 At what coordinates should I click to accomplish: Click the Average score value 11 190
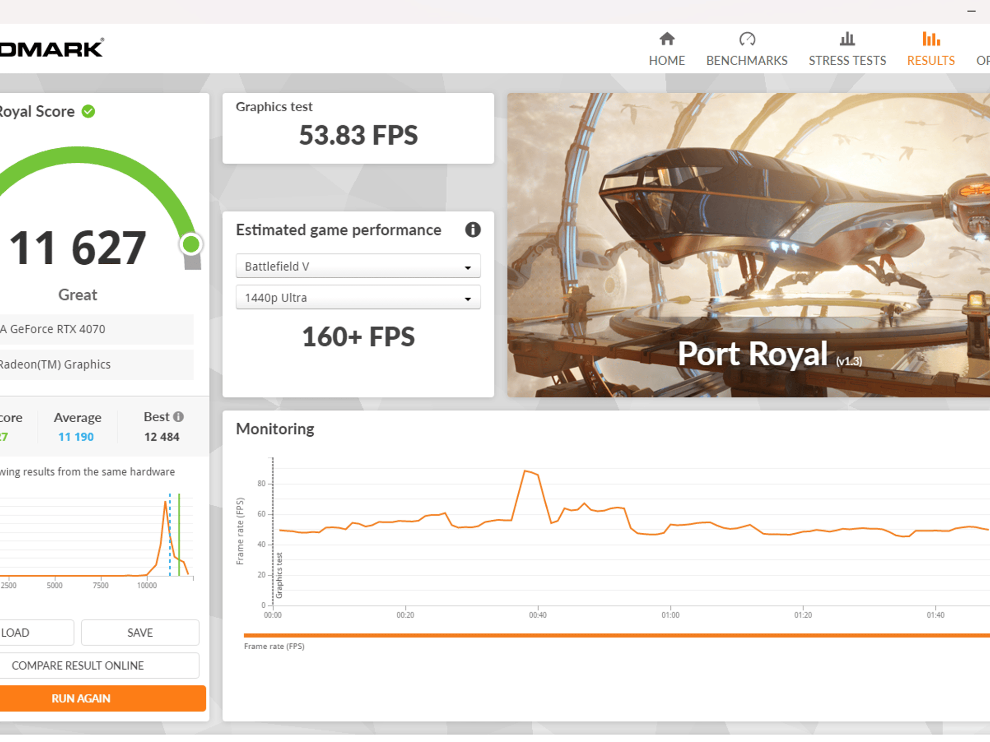pyautogui.click(x=76, y=437)
